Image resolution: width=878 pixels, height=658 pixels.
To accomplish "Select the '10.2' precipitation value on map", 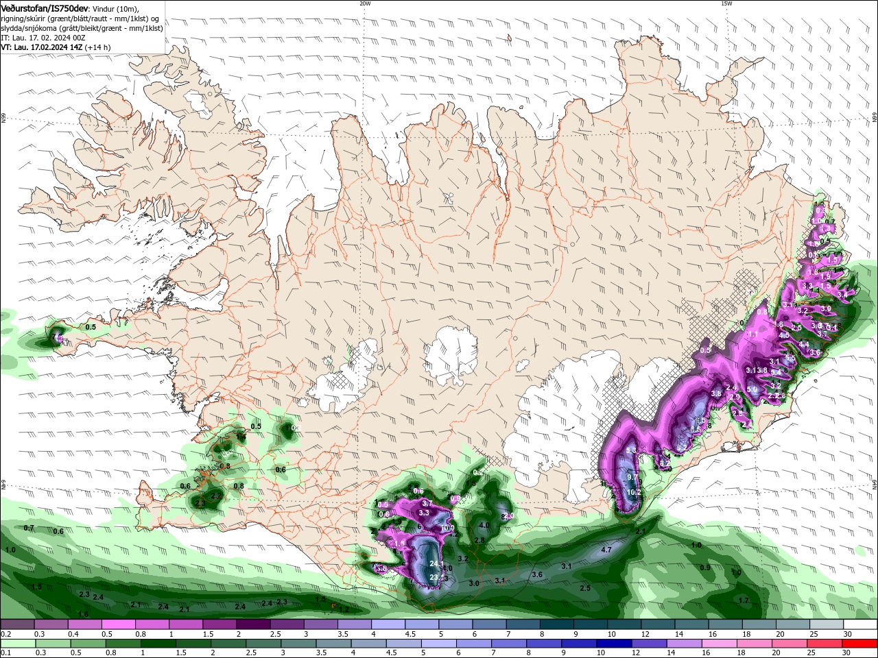I will [634, 492].
